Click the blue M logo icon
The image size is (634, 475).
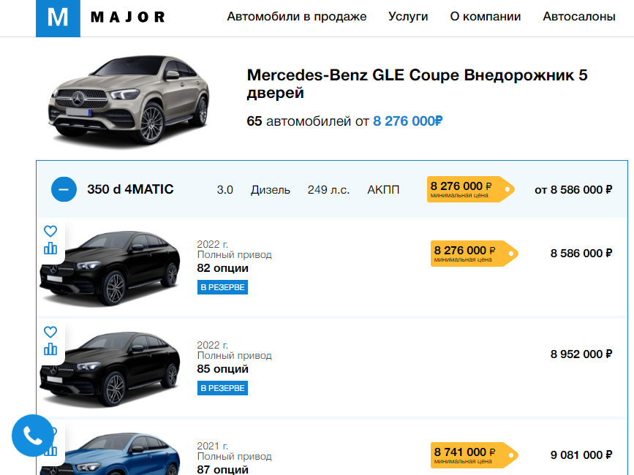click(58, 18)
